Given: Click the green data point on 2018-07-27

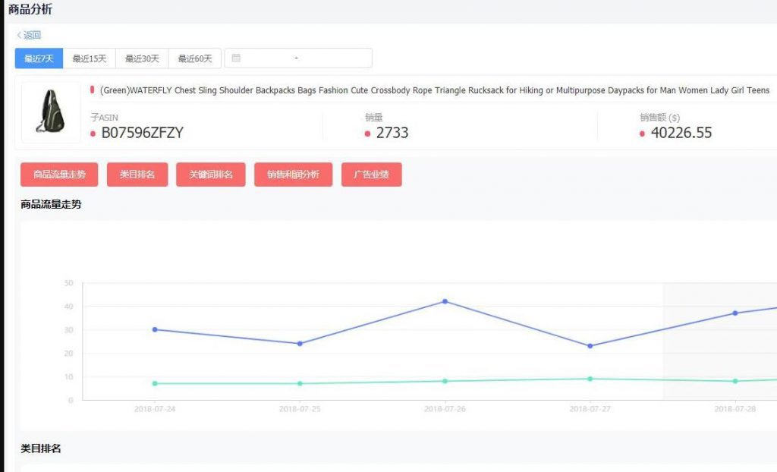Looking at the screenshot, I should [x=590, y=379].
